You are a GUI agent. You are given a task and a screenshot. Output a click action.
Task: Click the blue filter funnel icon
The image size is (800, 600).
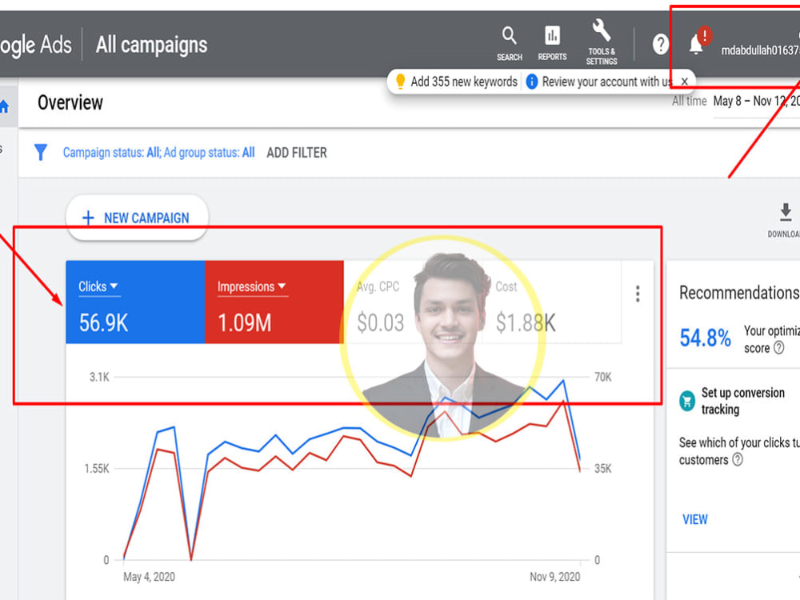point(41,152)
